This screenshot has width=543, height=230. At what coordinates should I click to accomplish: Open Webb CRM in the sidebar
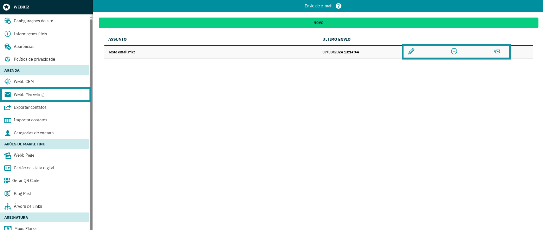pyautogui.click(x=24, y=81)
